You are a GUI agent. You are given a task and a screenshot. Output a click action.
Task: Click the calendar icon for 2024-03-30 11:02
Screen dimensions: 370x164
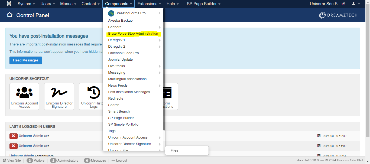(319, 146)
